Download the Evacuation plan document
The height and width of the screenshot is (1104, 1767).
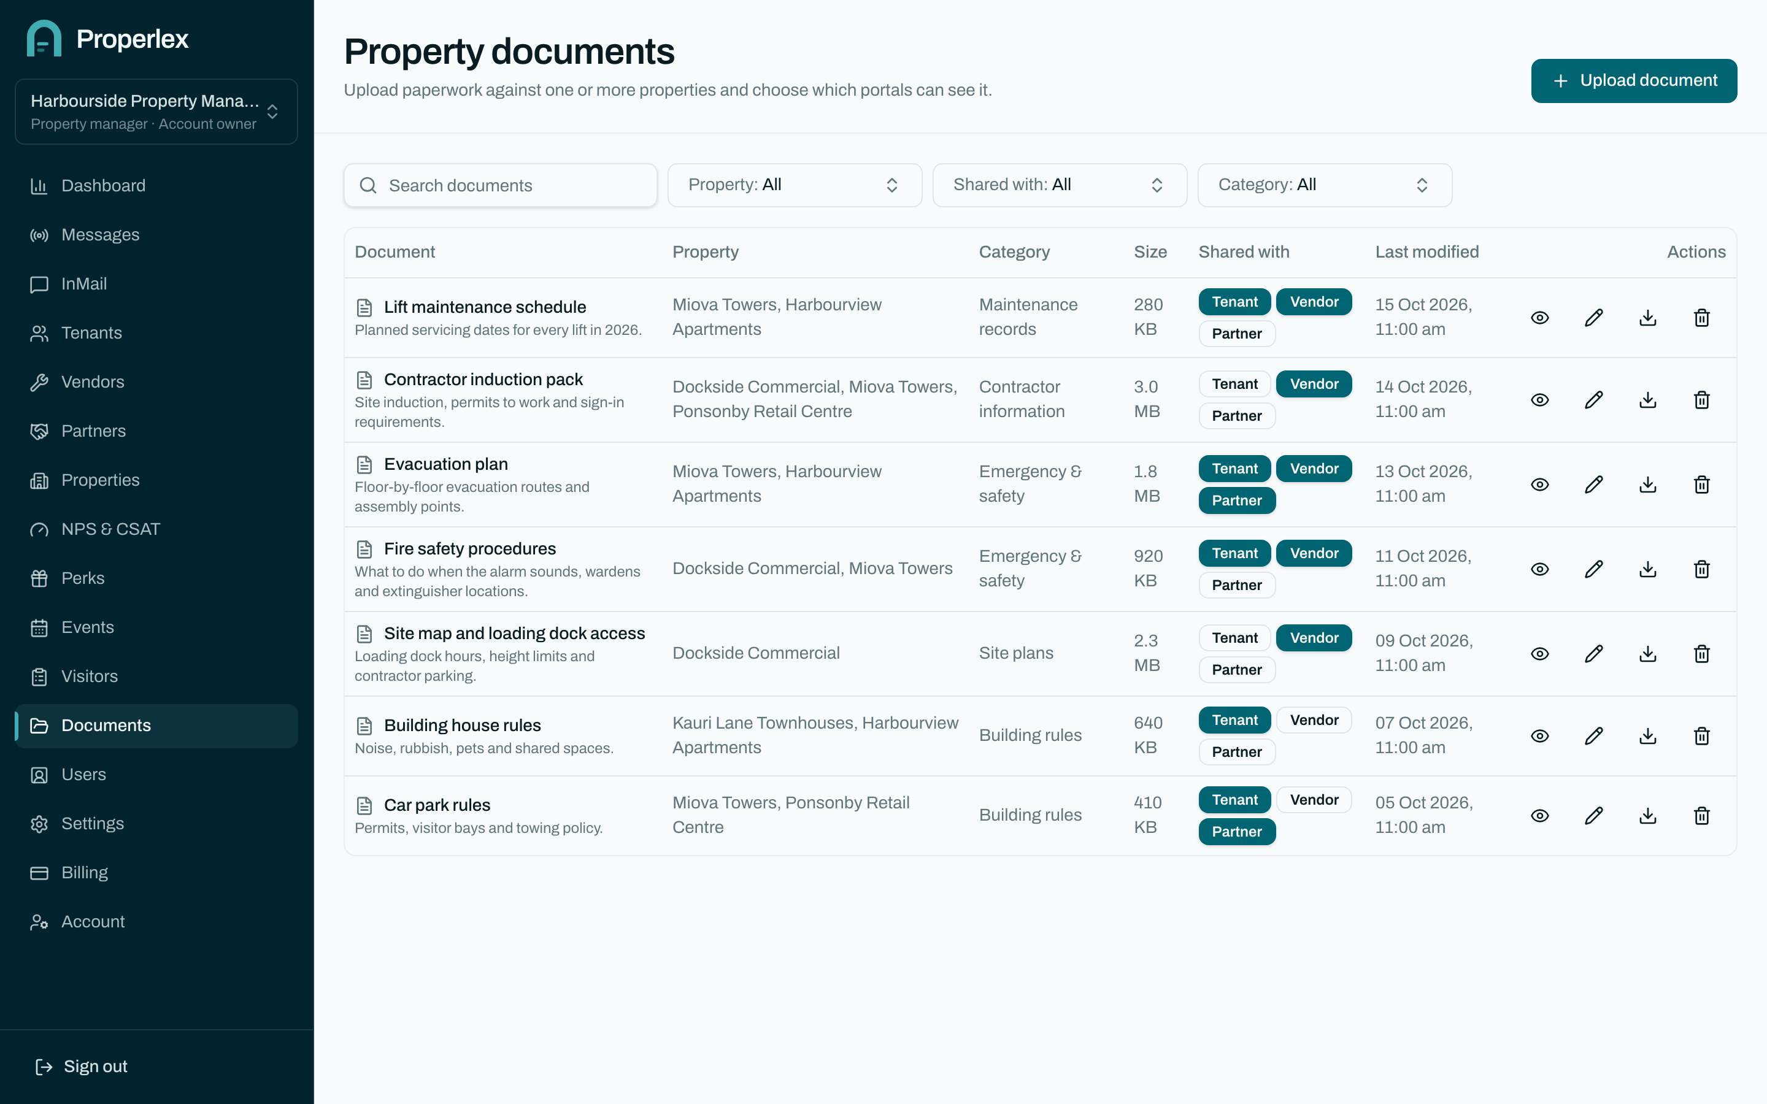[x=1647, y=485]
